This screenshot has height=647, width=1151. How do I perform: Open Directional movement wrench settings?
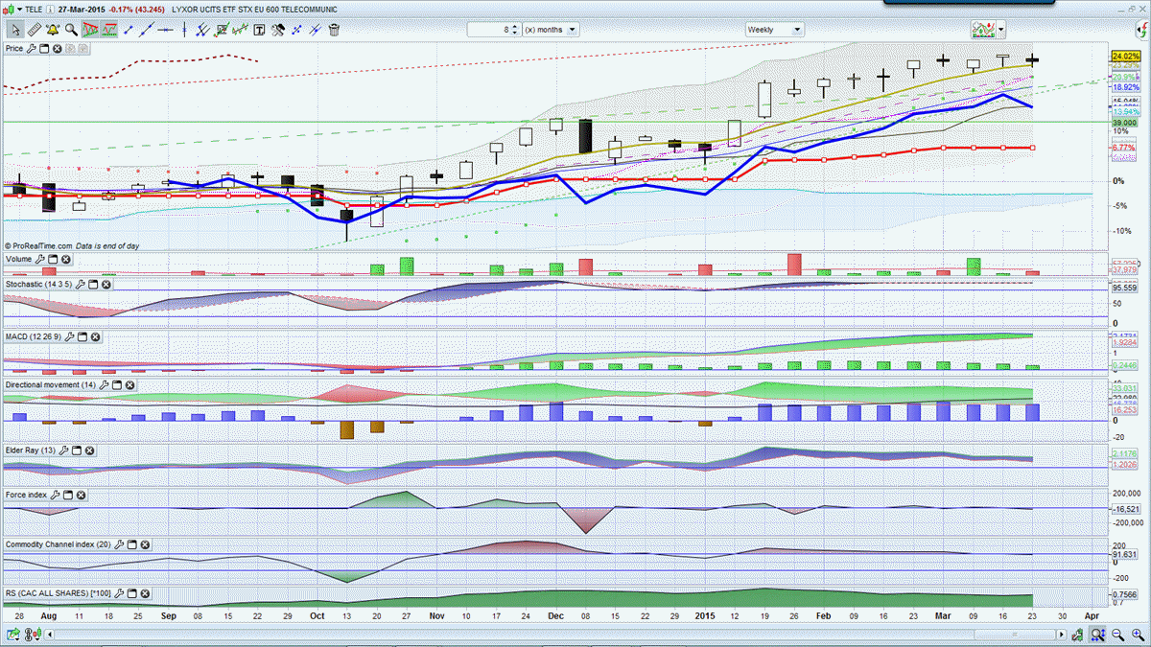pos(104,384)
